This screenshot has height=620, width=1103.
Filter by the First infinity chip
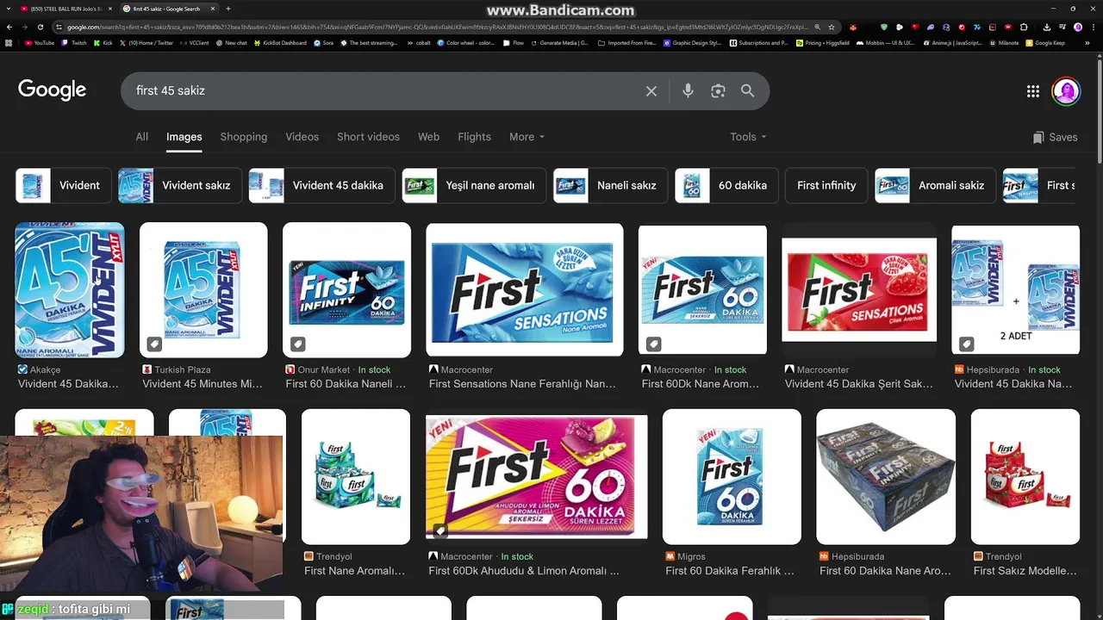(x=826, y=185)
